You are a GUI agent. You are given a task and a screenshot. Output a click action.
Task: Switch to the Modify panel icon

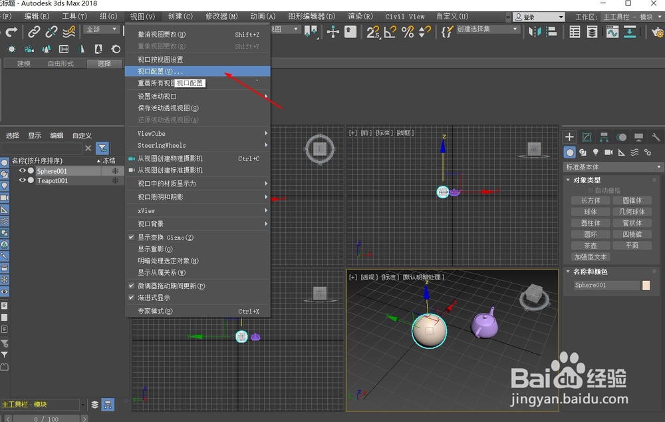[x=587, y=137]
